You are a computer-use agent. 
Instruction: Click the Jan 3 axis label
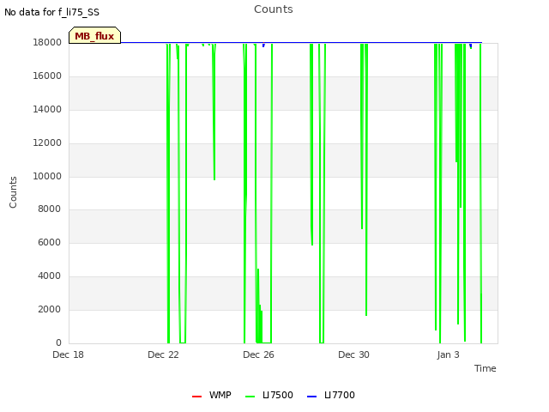(x=448, y=354)
